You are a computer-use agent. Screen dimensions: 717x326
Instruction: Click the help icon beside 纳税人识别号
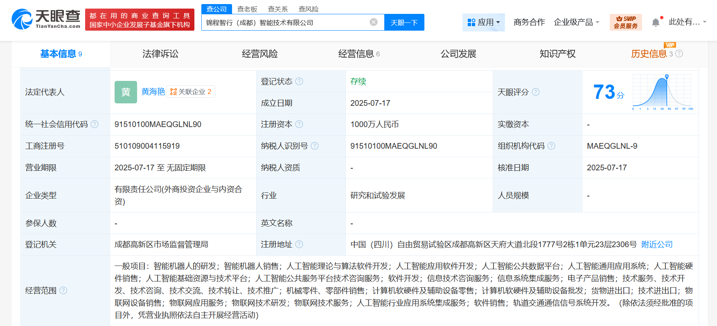tap(315, 146)
